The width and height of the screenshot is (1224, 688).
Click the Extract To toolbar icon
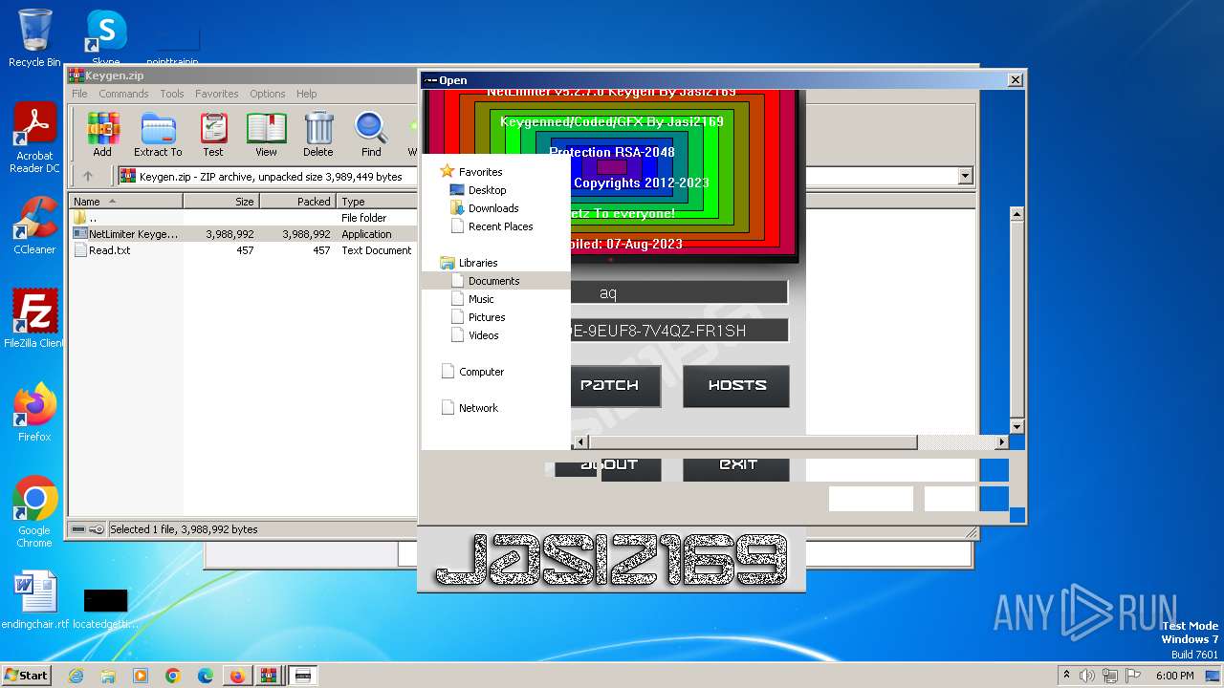pos(158,134)
